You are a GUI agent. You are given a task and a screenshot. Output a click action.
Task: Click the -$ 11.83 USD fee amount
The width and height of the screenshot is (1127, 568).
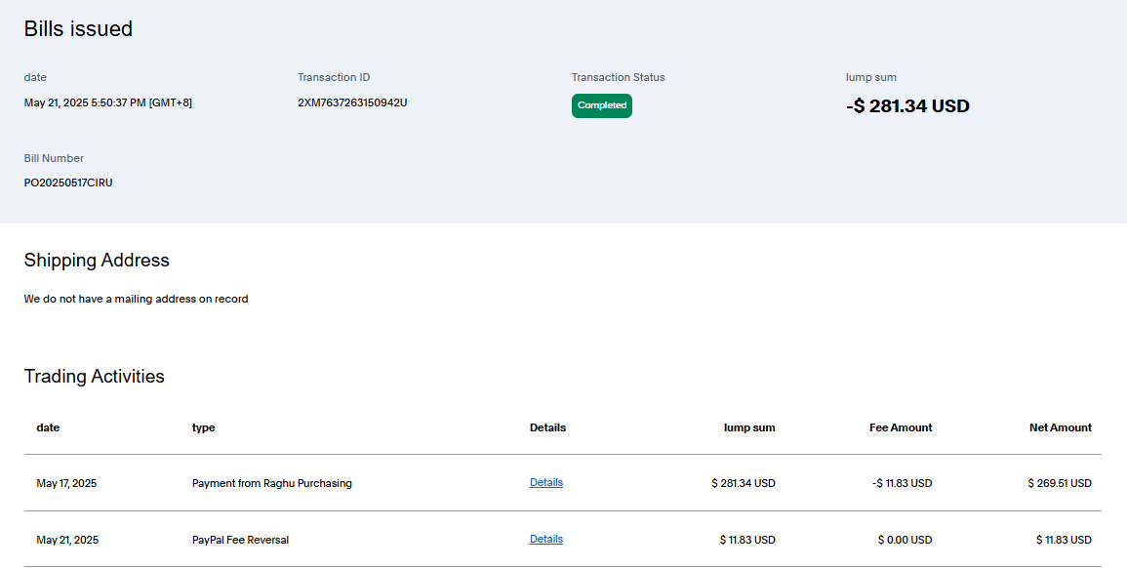(x=902, y=483)
